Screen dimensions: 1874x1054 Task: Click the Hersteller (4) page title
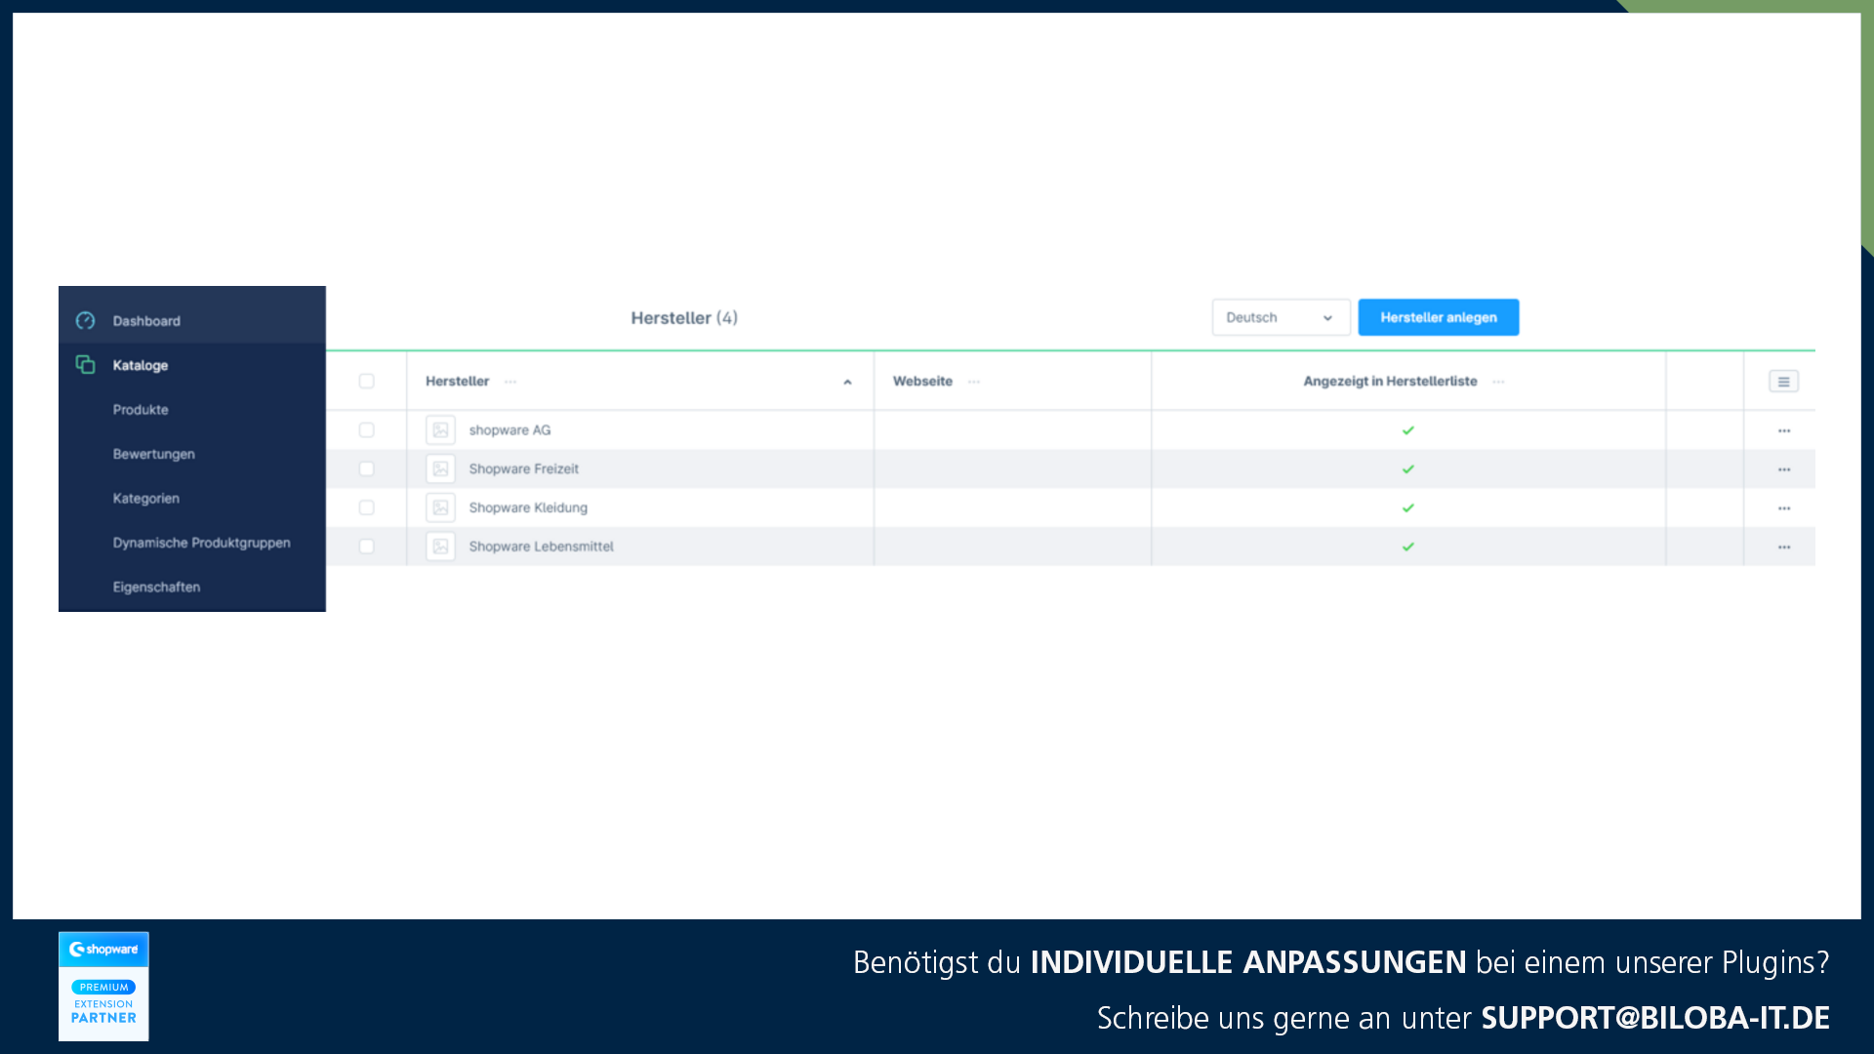(684, 318)
